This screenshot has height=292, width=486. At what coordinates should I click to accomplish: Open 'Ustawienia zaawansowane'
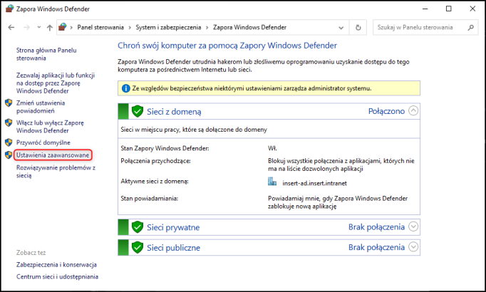53,155
